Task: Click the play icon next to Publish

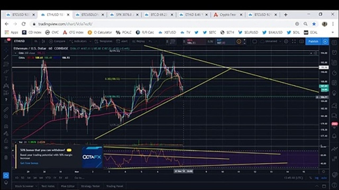Action: (x=325, y=41)
